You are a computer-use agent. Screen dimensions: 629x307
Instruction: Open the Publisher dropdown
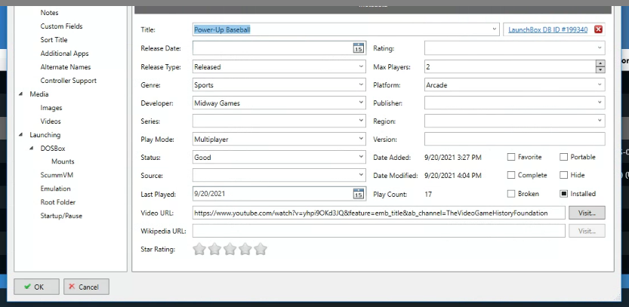600,103
